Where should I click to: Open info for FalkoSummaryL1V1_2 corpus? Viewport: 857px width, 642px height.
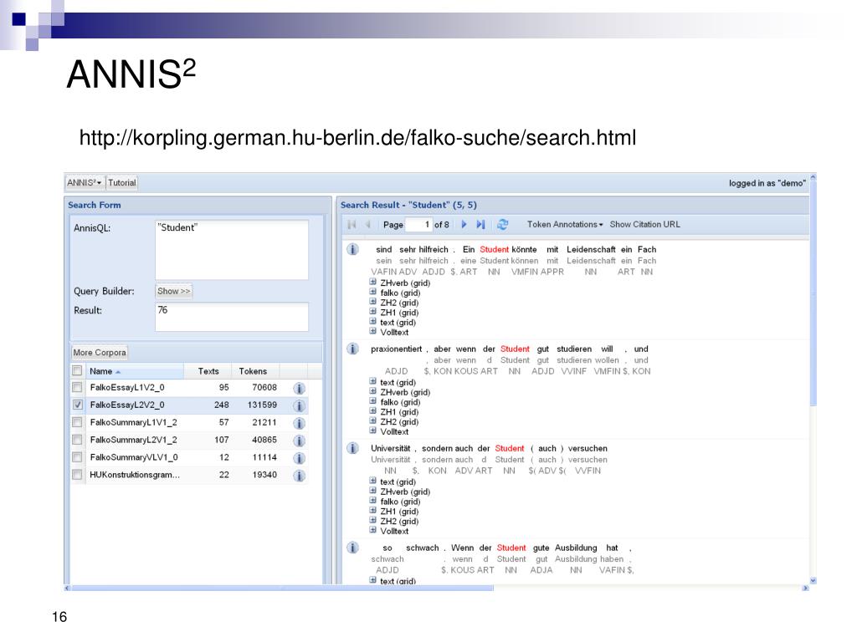tap(299, 423)
